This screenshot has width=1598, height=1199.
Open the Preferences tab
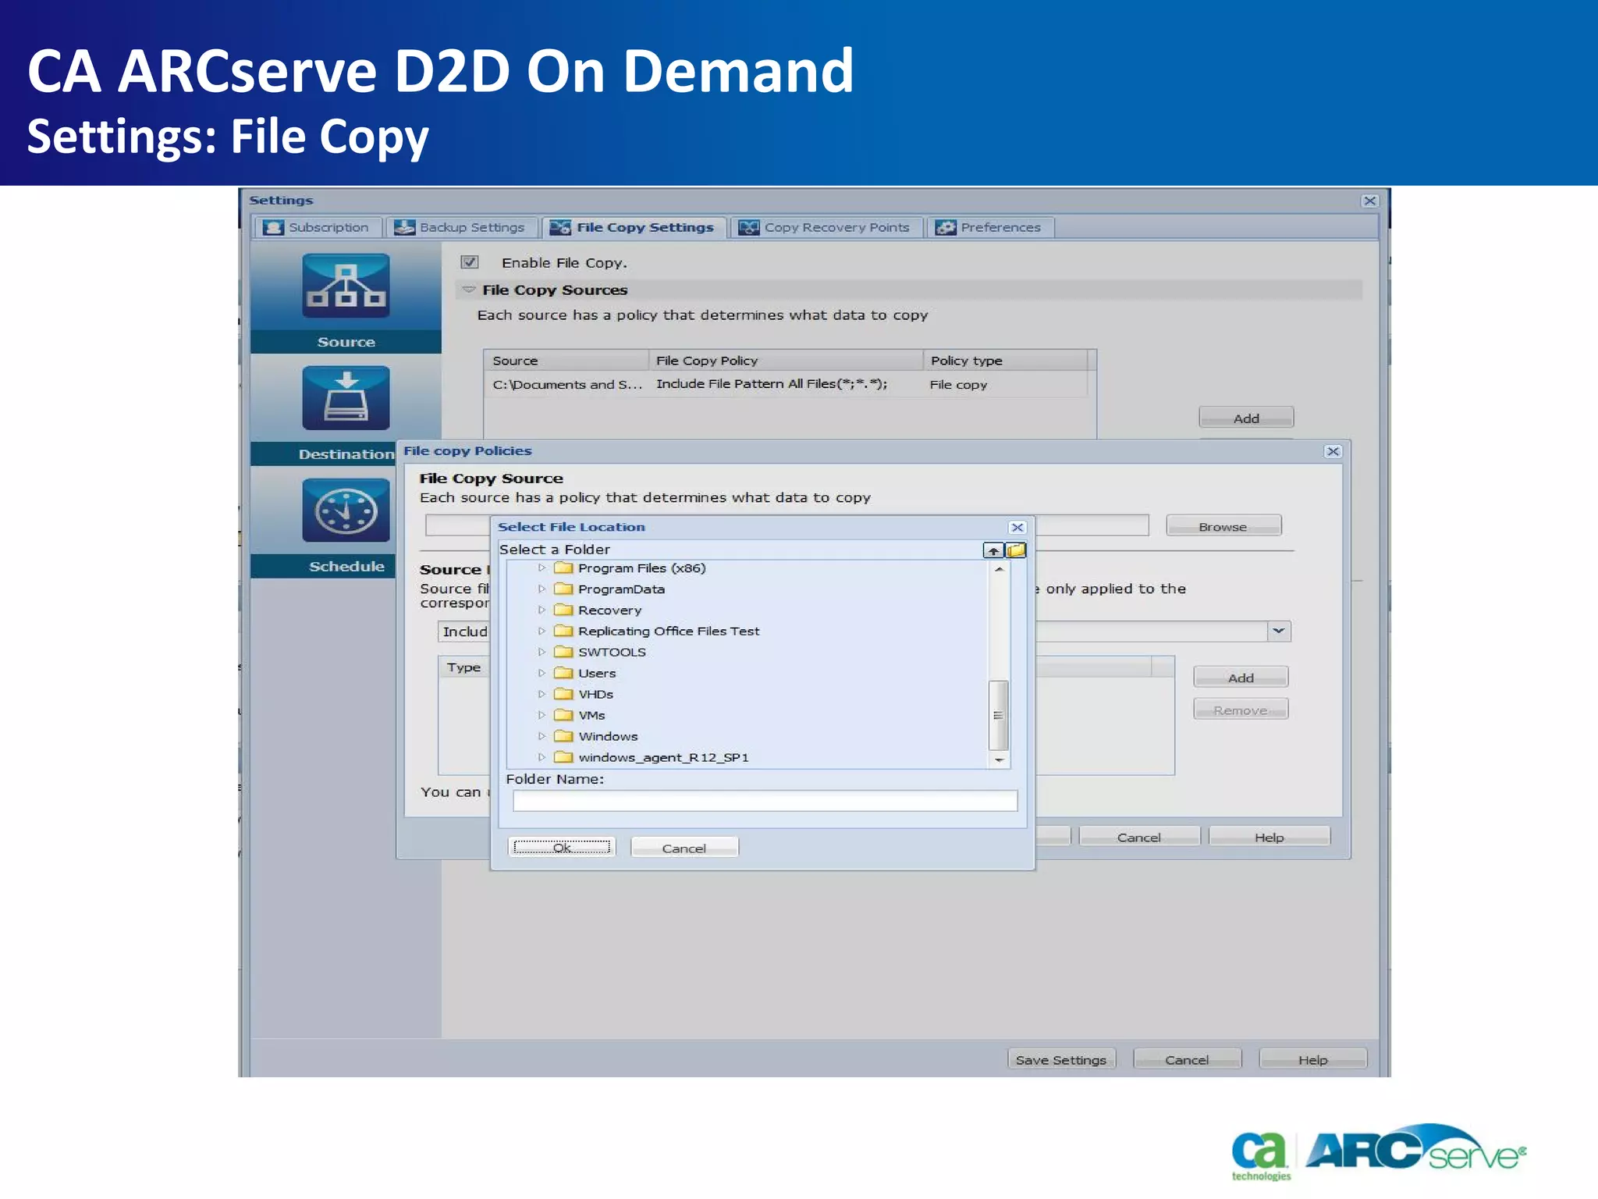(990, 227)
